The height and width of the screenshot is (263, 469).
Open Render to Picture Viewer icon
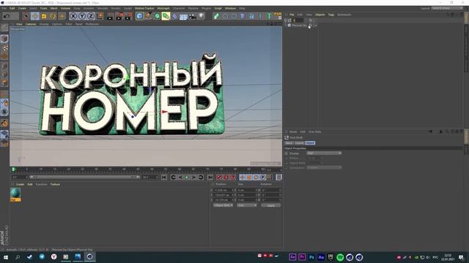pyautogui.click(x=119, y=16)
